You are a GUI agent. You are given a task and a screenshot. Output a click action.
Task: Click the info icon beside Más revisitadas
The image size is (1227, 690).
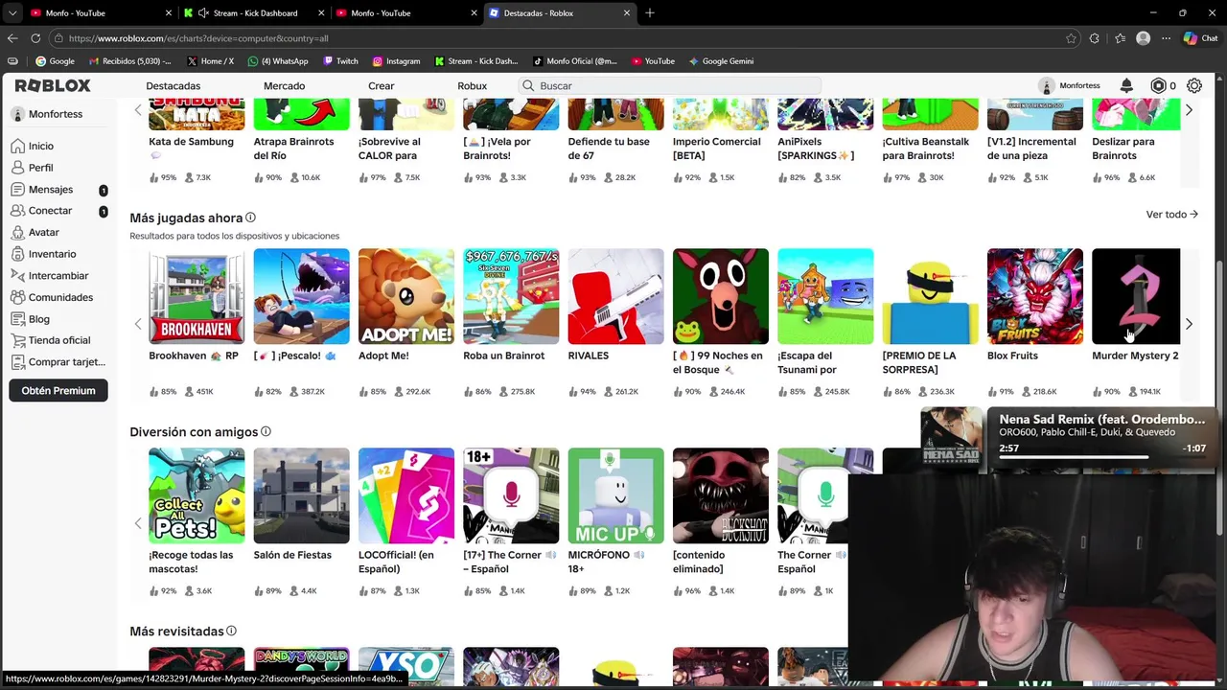pyautogui.click(x=231, y=632)
